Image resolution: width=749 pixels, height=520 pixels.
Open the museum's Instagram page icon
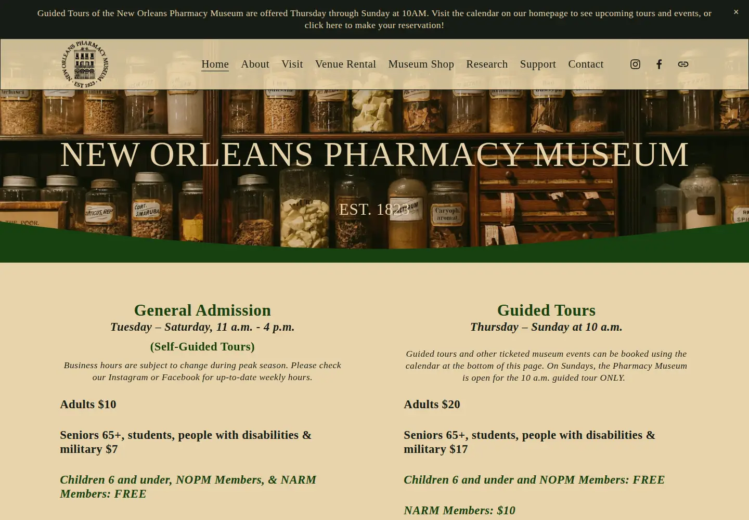pos(635,64)
